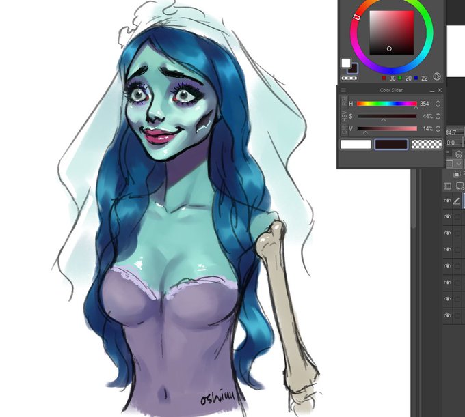Switch to the CMYK slider tab
The image size is (465, 417).
(344, 130)
